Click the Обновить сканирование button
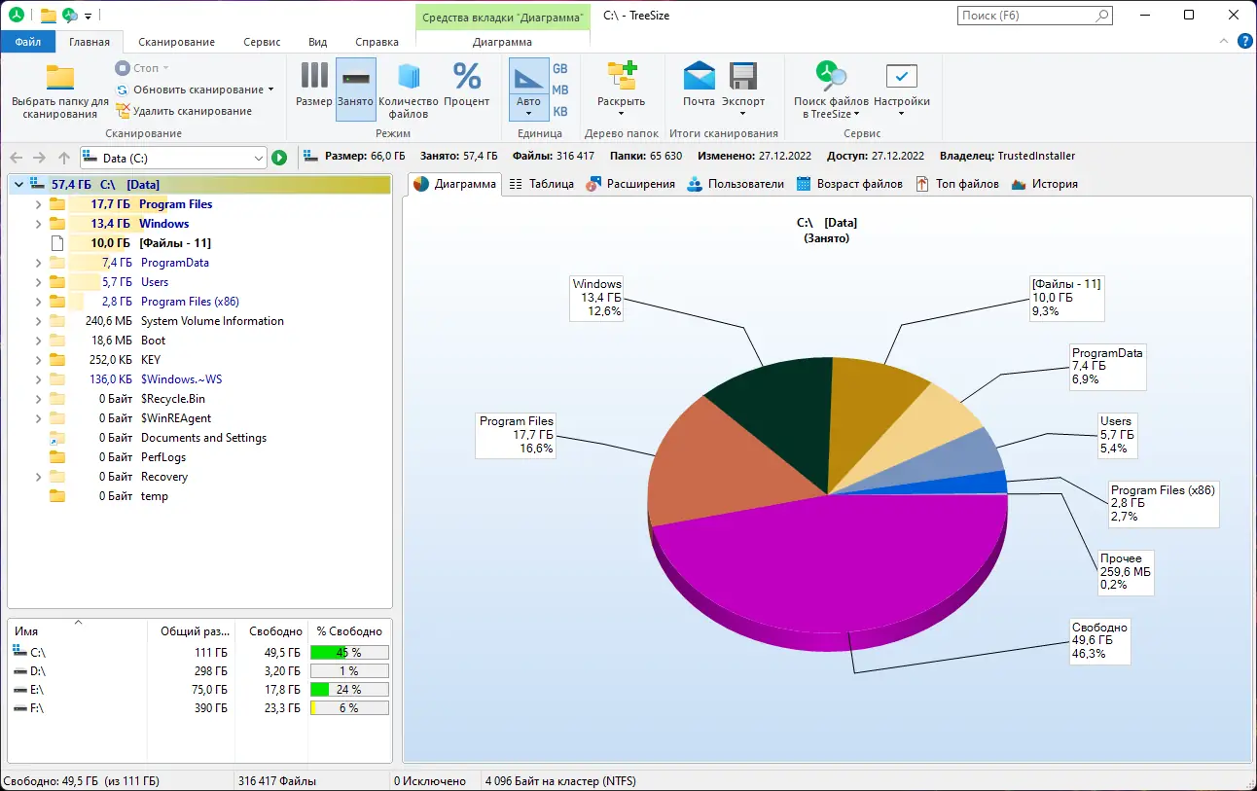 194,90
